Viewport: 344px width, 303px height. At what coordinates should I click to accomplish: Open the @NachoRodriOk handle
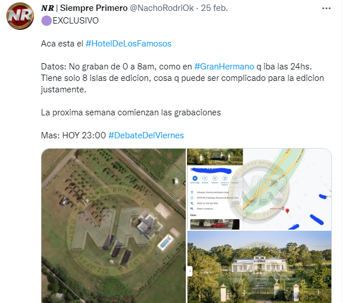(162, 8)
